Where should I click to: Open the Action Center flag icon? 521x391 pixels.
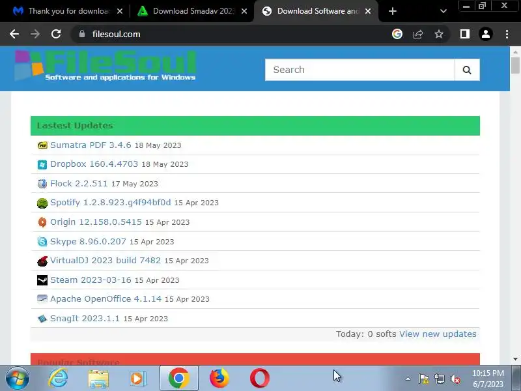423,379
